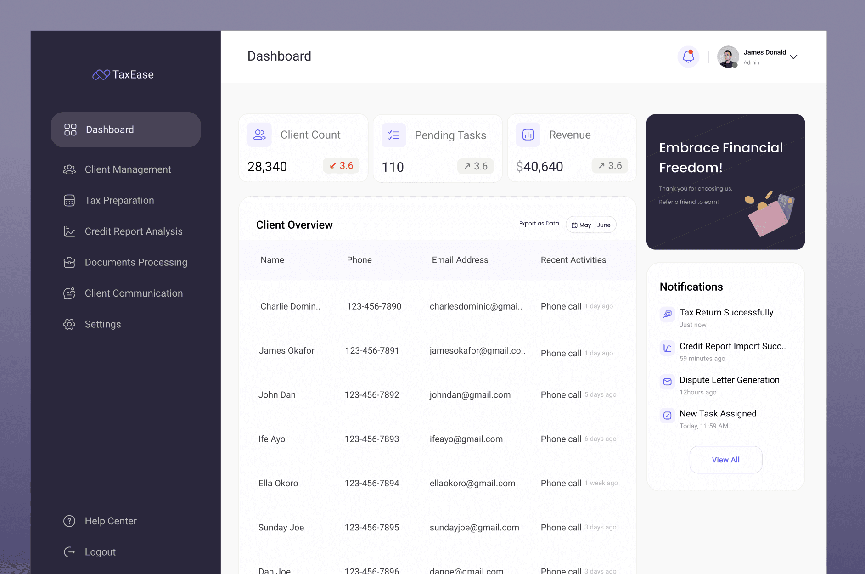The width and height of the screenshot is (865, 574).
Task: Go to Client Communication
Action: 134,293
